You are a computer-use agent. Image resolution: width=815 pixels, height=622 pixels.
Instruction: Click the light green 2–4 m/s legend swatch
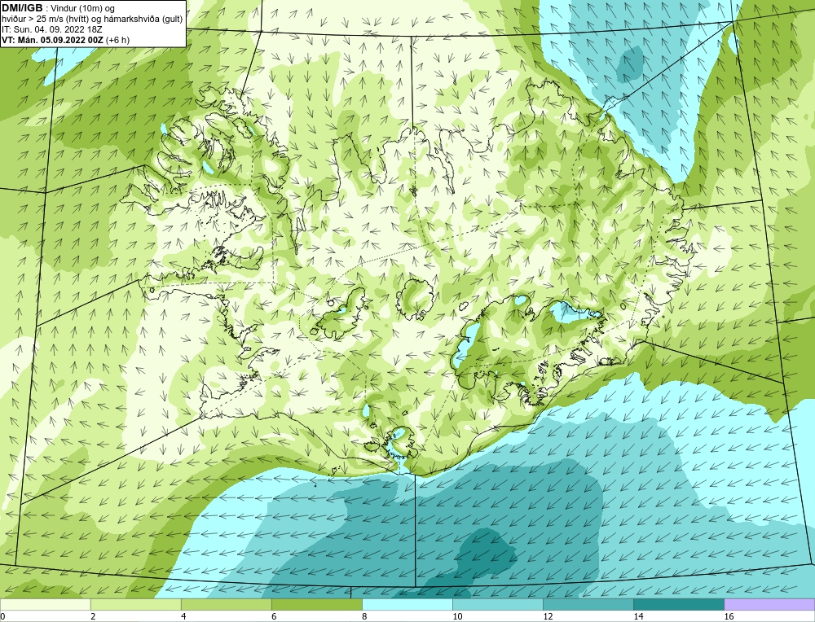pos(135,605)
